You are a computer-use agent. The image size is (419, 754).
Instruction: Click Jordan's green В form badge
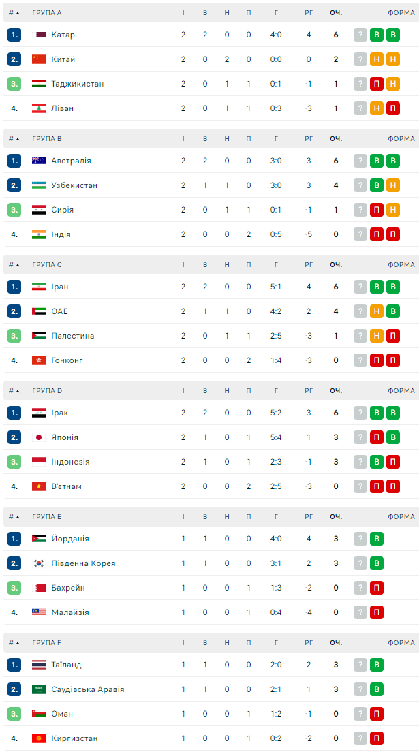[x=377, y=539]
